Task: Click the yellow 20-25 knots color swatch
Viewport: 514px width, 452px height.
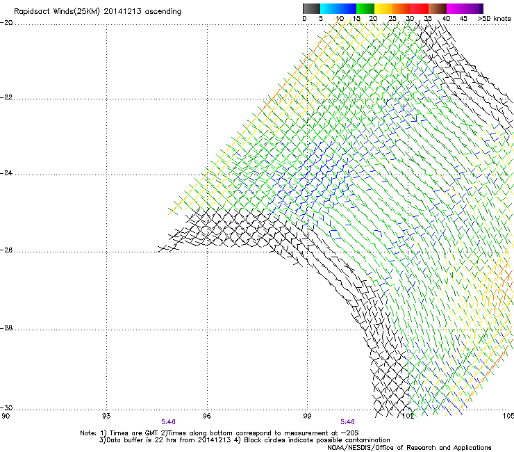Action: [383, 8]
